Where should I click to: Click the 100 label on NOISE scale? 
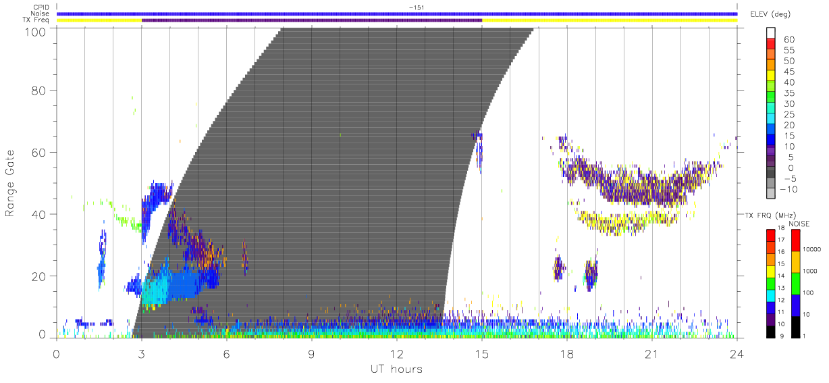[809, 292]
